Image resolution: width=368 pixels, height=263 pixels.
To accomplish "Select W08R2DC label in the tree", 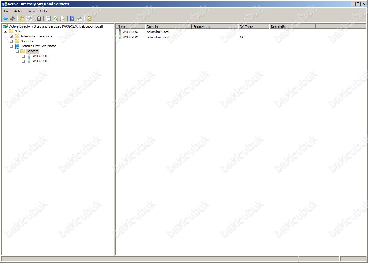I will (40, 61).
